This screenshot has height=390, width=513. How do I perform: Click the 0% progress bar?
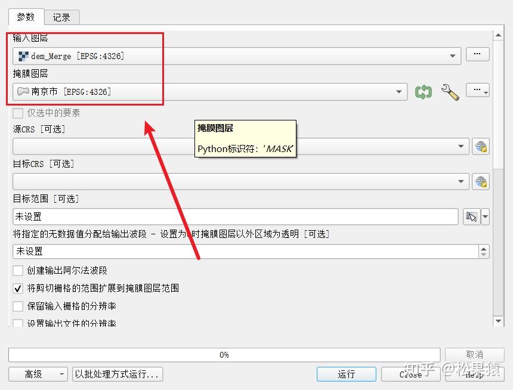[224, 354]
